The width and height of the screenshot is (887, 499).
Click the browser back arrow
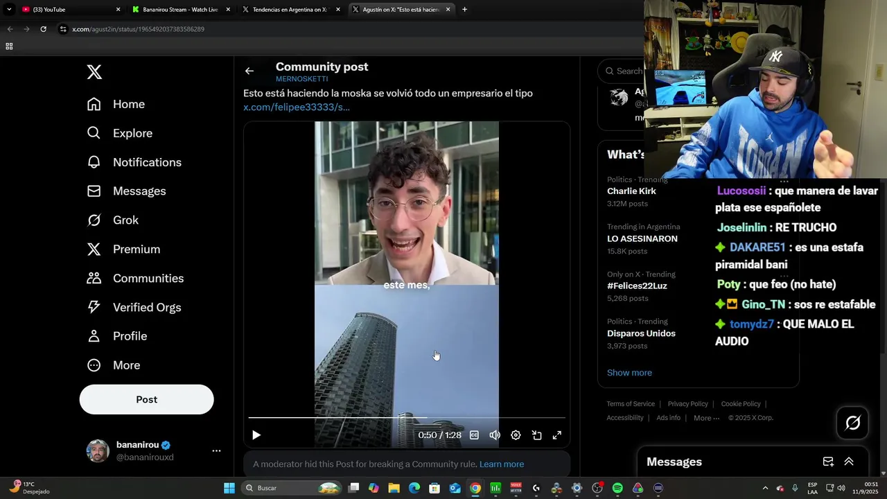(10, 29)
